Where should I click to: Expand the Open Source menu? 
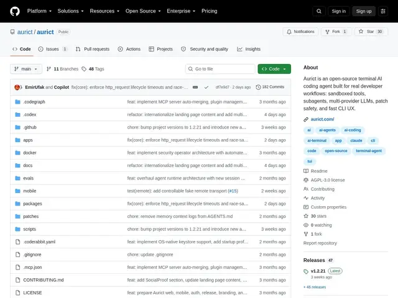point(143,11)
